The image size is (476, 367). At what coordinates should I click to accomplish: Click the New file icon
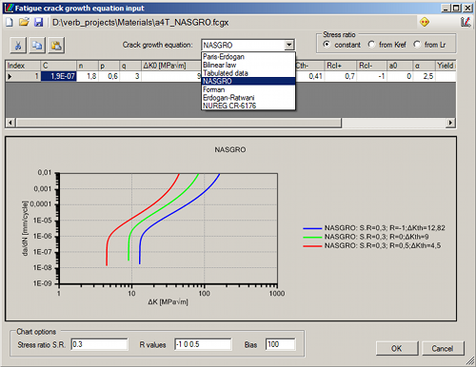pyautogui.click(x=10, y=22)
